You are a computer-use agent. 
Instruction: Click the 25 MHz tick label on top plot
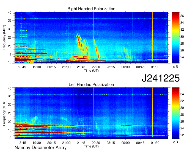coord(10,37)
